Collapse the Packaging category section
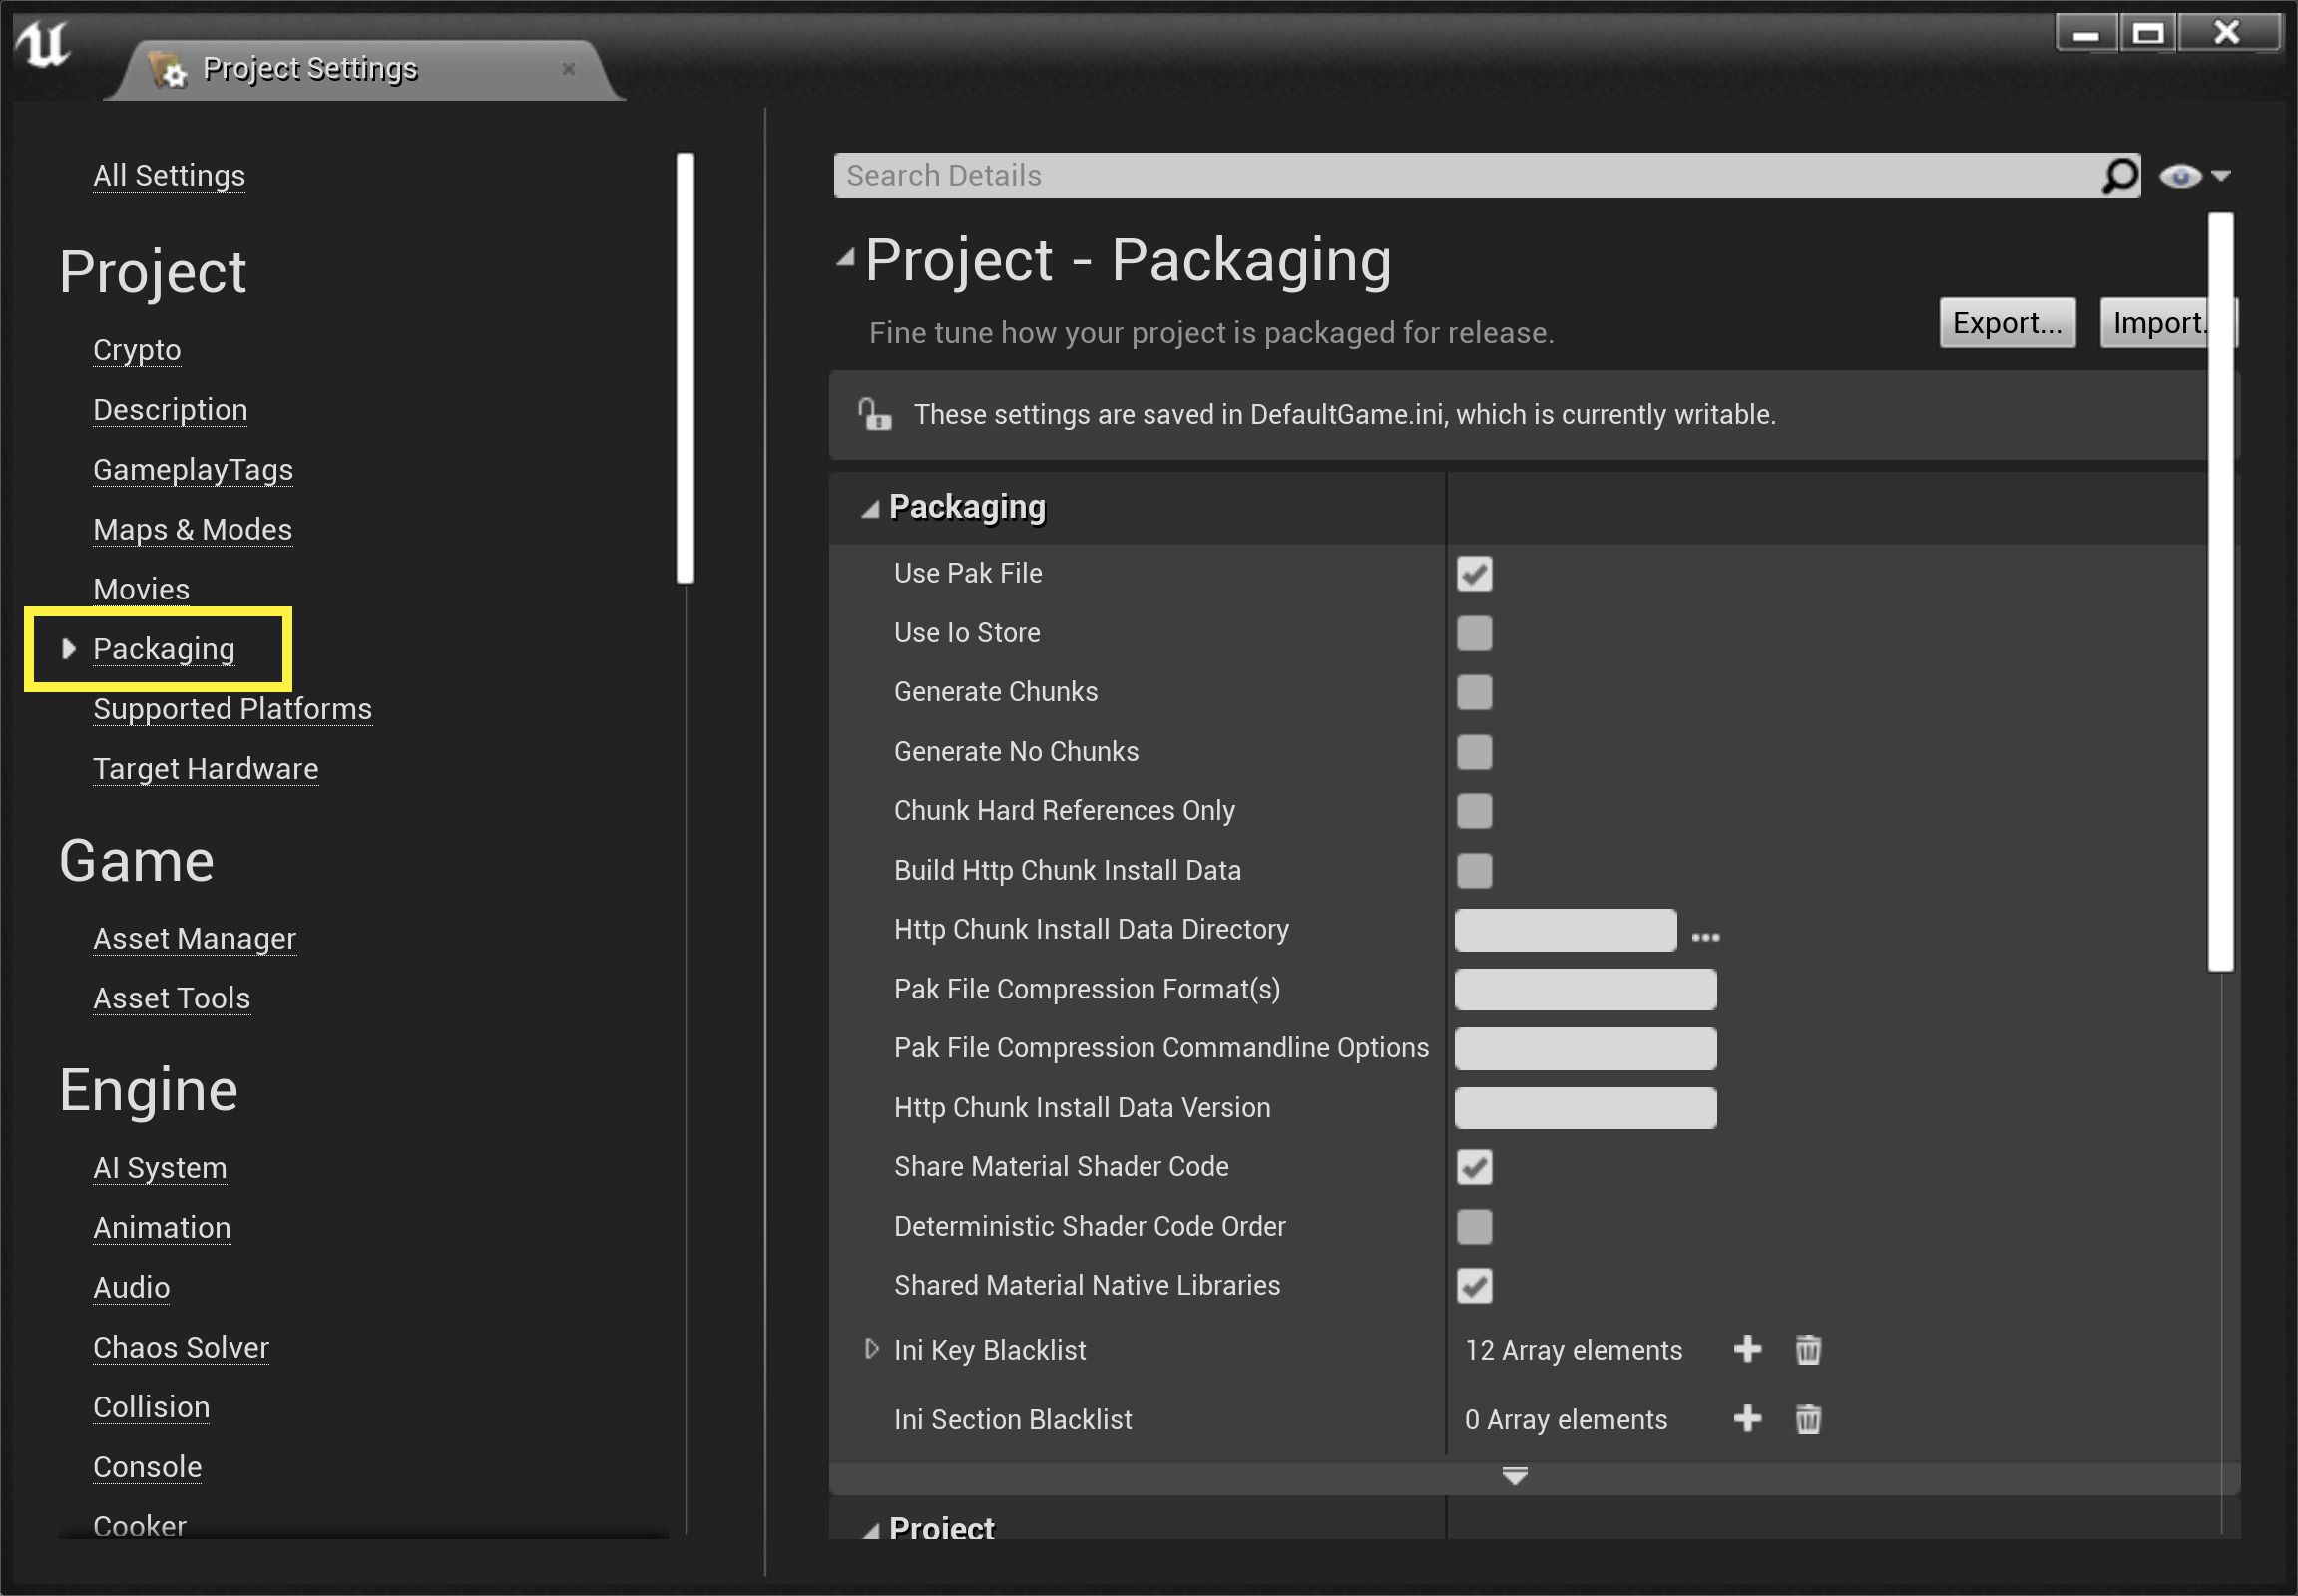2298x1596 pixels. (870, 509)
